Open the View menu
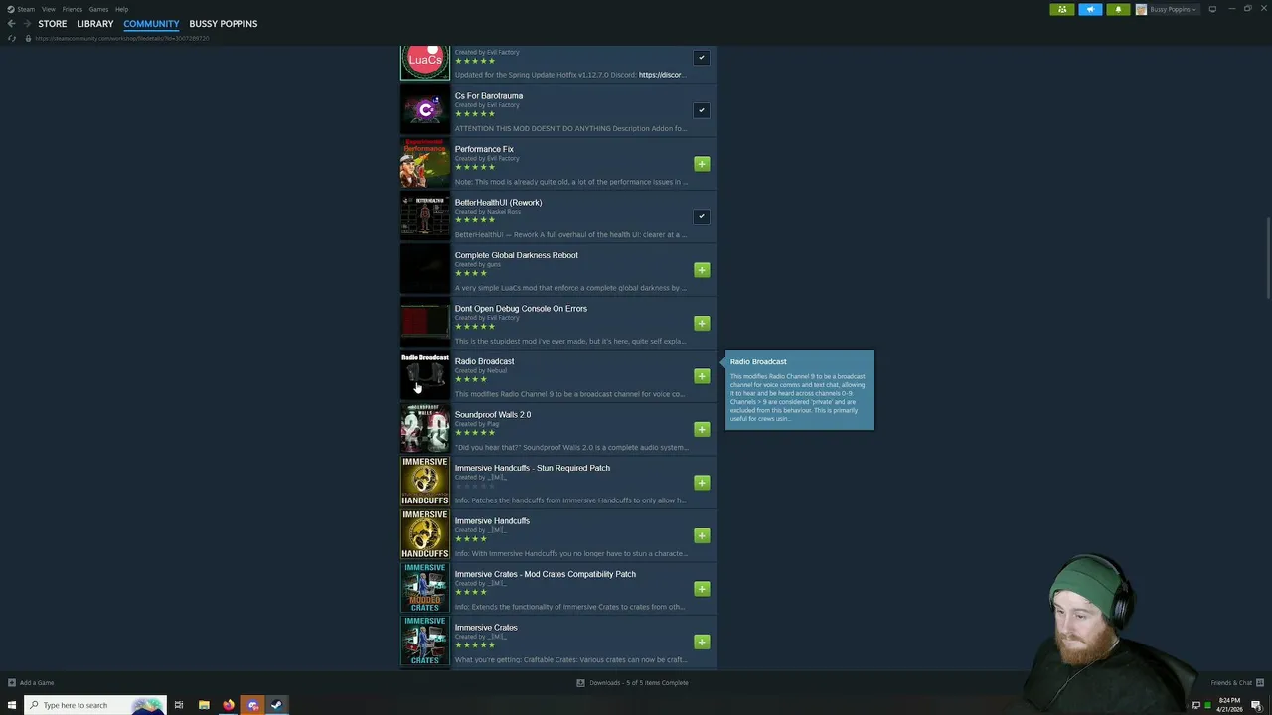Image resolution: width=1272 pixels, height=715 pixels. 48,9
